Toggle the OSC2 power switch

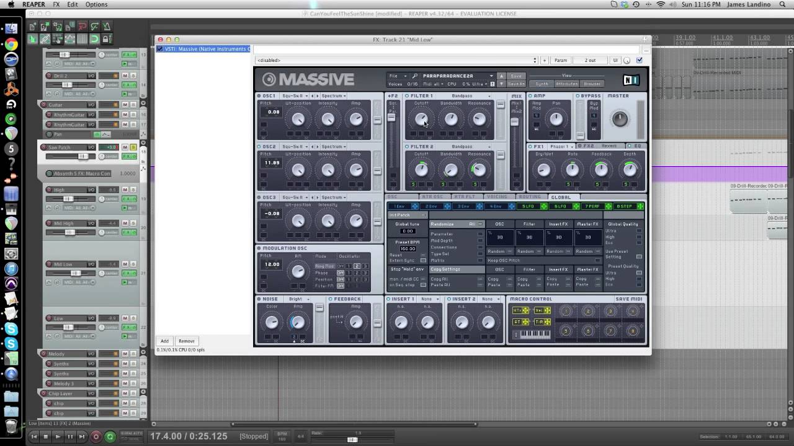pos(259,147)
